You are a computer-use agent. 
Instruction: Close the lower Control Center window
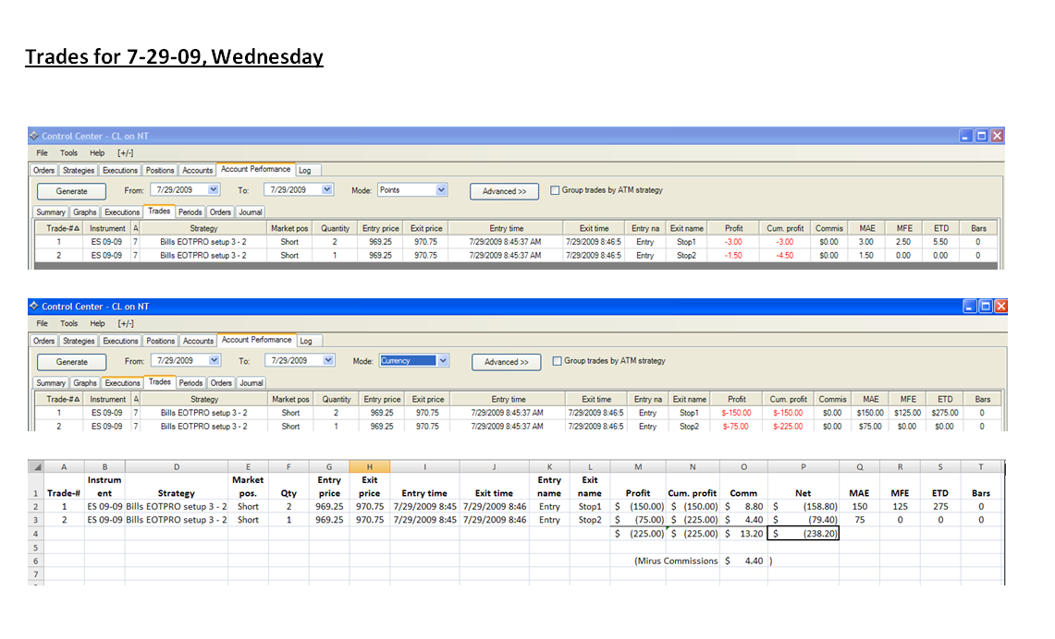click(1001, 307)
